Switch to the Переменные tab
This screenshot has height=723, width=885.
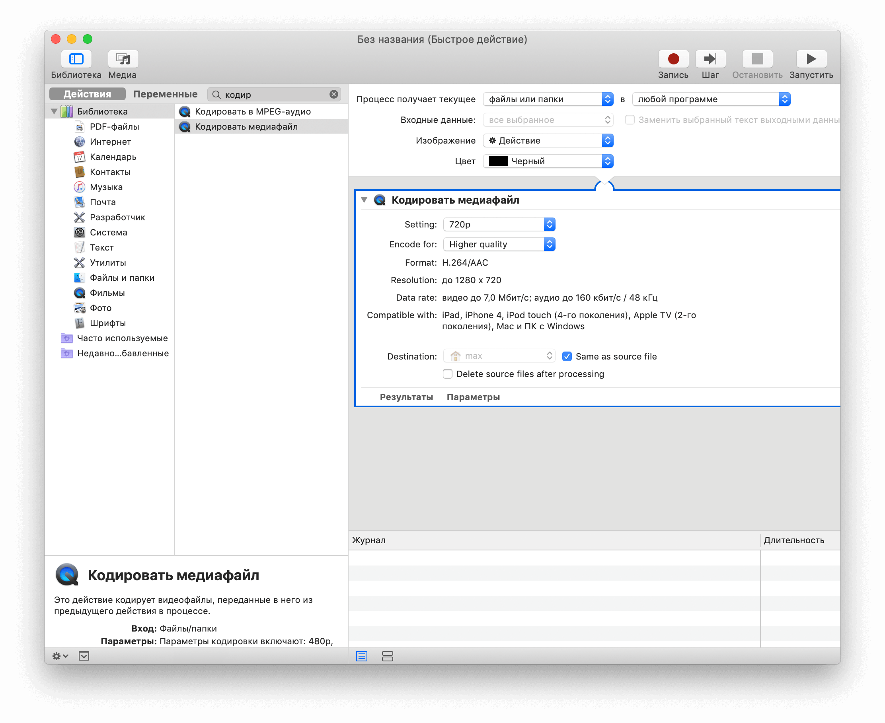pyautogui.click(x=165, y=95)
